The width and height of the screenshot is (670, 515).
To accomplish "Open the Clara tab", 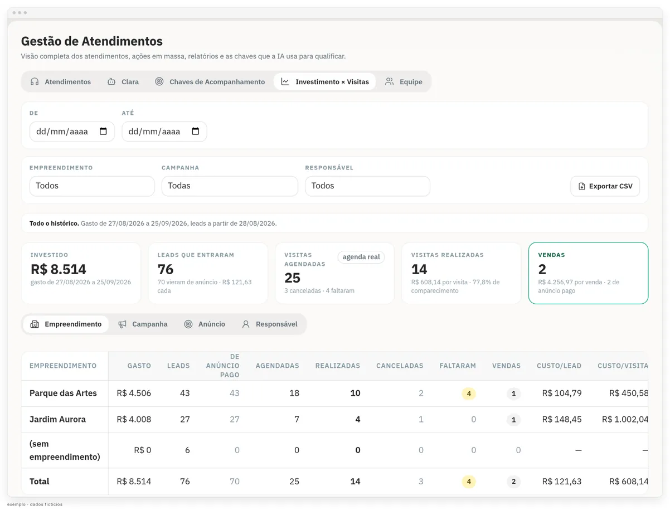I will [x=123, y=82].
